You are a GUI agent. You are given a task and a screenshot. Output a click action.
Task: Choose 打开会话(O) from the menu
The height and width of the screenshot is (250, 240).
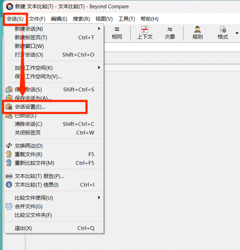[x=54, y=55]
